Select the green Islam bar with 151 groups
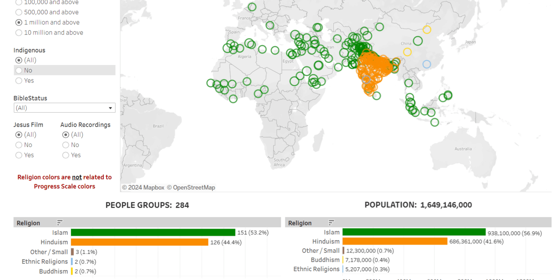Screen dimensions: 560x280 point(153,232)
